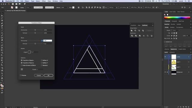Expand Layer 4 contents

(x=170, y=62)
